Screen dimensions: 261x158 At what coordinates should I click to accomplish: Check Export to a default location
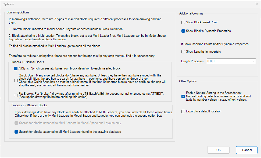click(183, 112)
